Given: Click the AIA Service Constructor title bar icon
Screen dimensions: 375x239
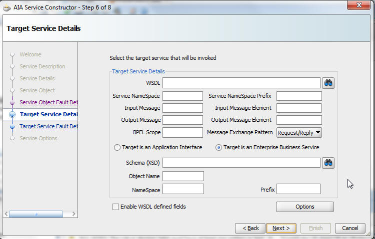Looking at the screenshot, I should (7, 7).
